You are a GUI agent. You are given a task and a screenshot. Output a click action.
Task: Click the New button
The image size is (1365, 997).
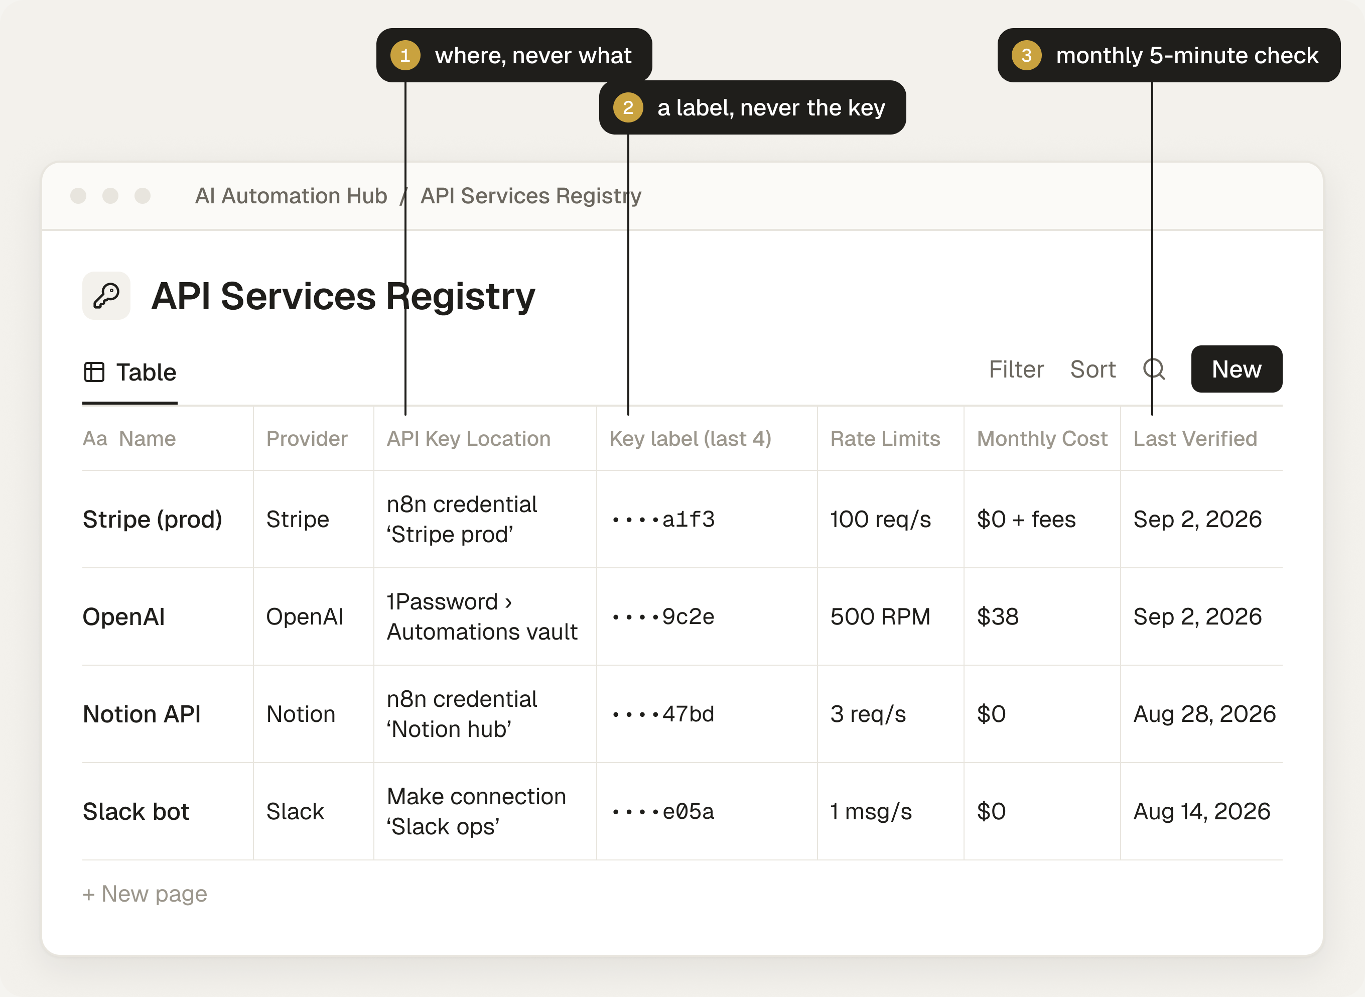coord(1237,369)
